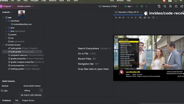Open the app run configuration dropdown
Image resolution: width=184 pixels, height=104 pixels.
[129, 6]
